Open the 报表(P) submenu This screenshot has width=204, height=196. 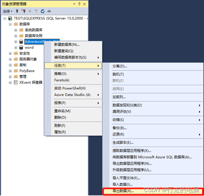(73, 103)
